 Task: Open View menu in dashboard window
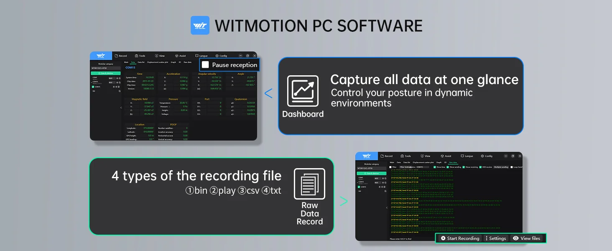pyautogui.click(x=160, y=56)
